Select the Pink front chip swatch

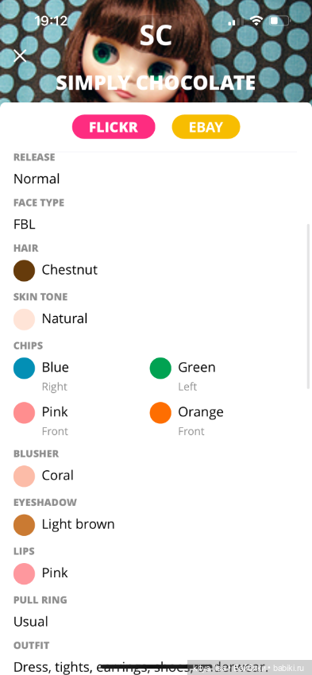click(24, 412)
